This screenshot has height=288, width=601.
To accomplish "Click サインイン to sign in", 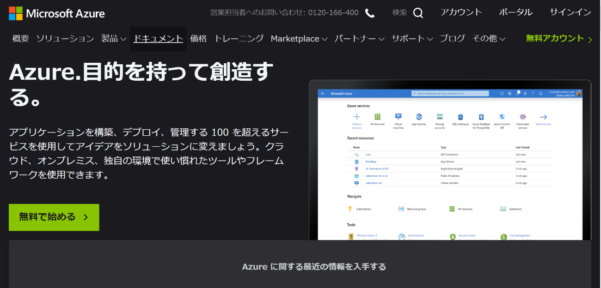I will click(x=570, y=12).
